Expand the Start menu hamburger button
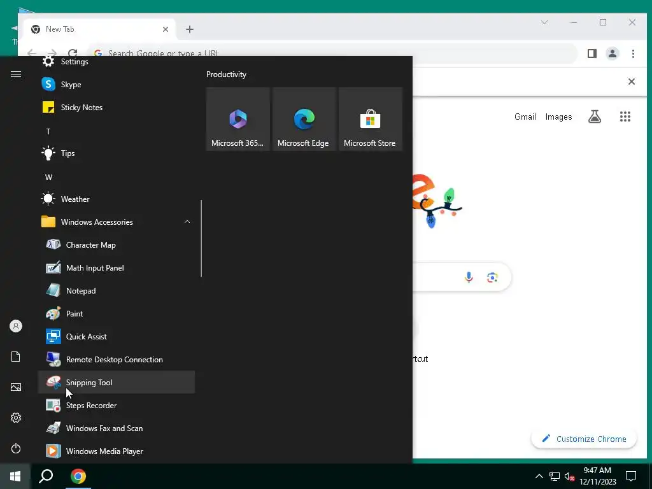652x489 pixels. 16,74
